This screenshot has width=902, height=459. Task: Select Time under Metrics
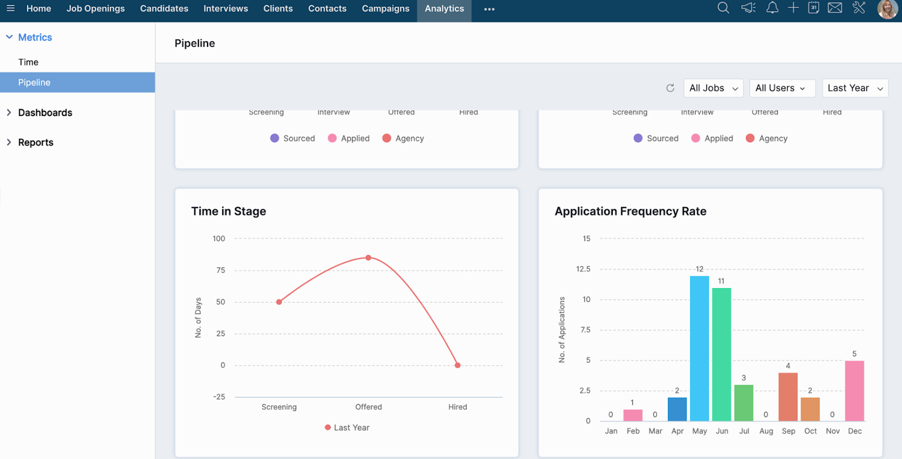[x=28, y=62]
